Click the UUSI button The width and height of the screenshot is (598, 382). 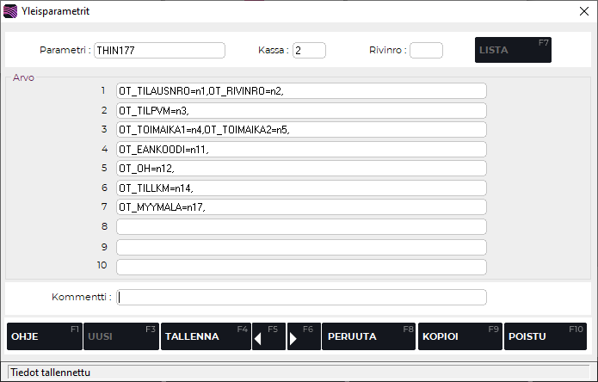120,337
